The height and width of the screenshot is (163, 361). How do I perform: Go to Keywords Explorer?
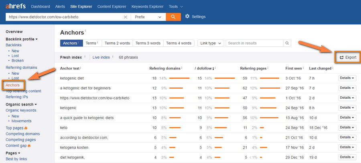147,6
